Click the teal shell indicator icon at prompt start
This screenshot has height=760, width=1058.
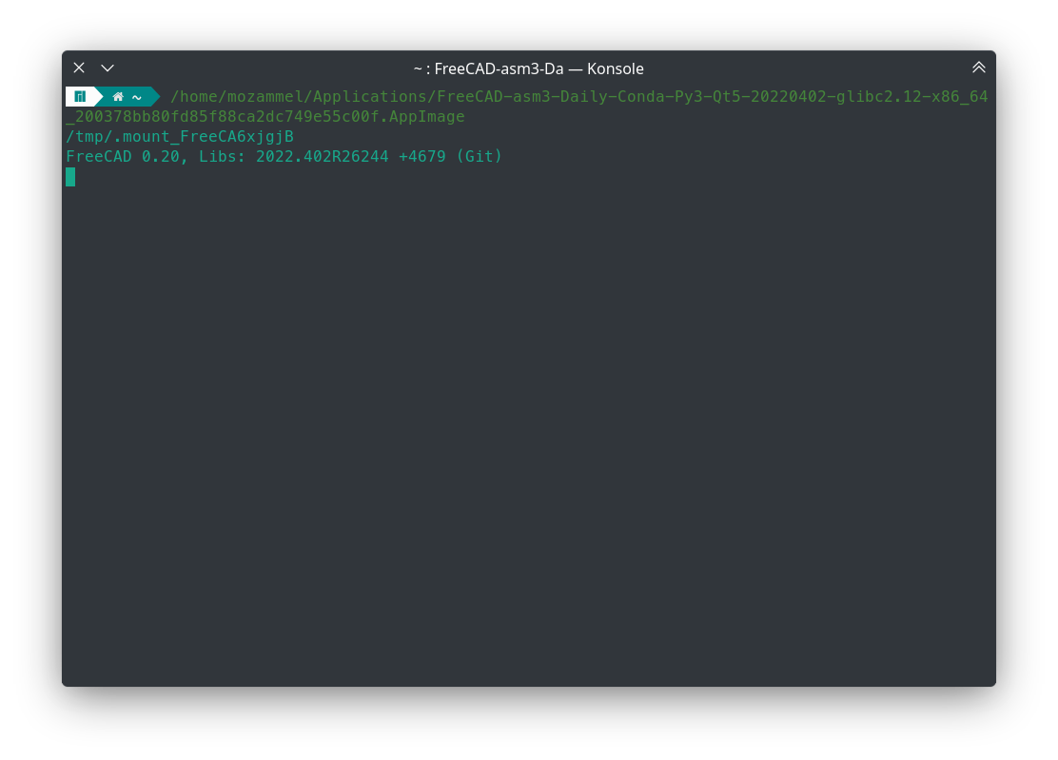tap(80, 96)
